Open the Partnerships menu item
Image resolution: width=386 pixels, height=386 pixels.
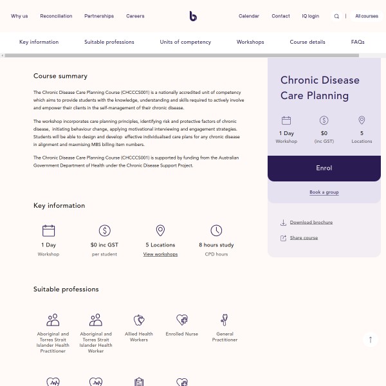click(x=99, y=16)
